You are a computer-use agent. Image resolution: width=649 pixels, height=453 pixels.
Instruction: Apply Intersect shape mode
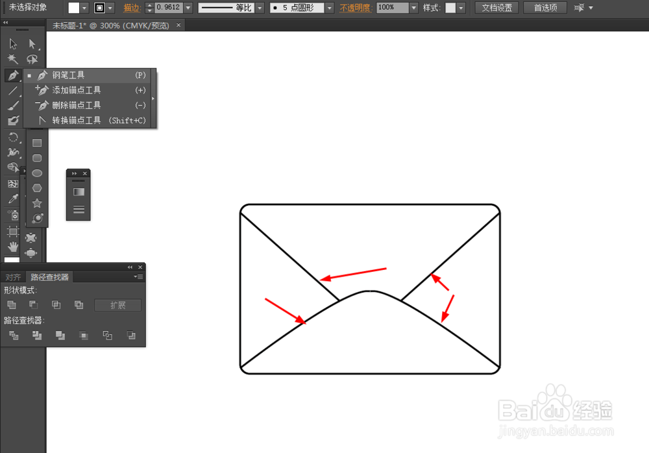coord(56,305)
